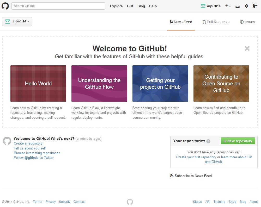Click 'Welcome to GitHub! What's next?' text
Viewport: 261px width, 207px height.
[44, 139]
